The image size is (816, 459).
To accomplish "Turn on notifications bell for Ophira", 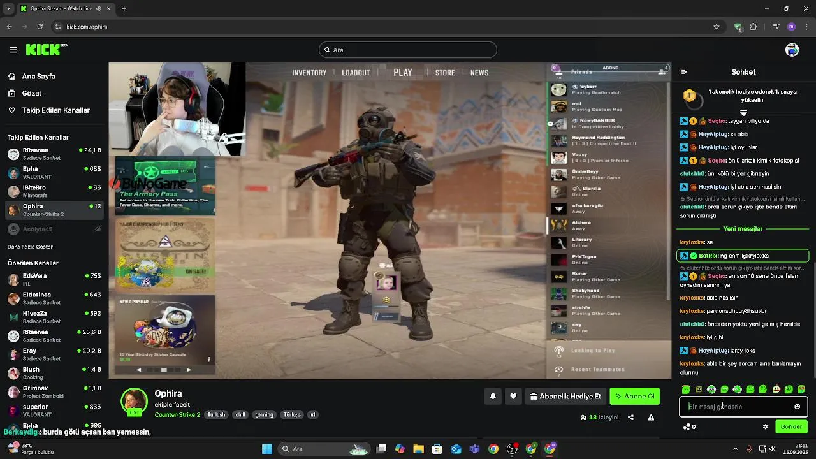I will [493, 397].
